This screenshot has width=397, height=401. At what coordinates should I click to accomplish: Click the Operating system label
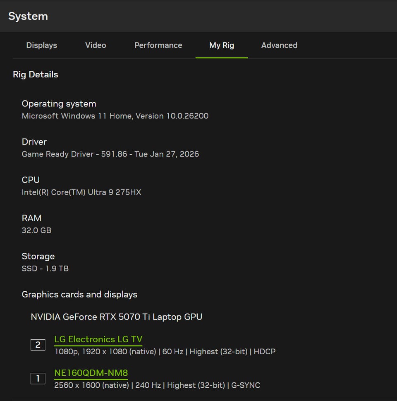tap(59, 104)
